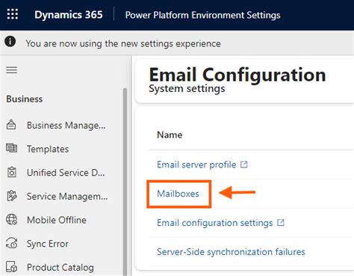Click the Mobile Offline globe icon
Image resolution: width=354 pixels, height=276 pixels.
click(x=12, y=219)
